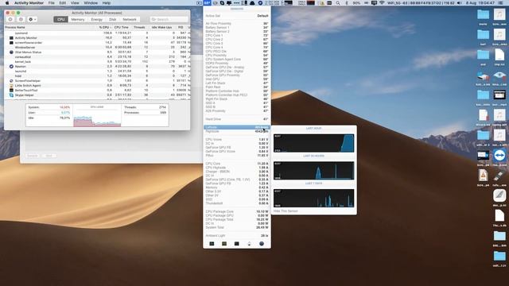Switch to the Memory tab

(x=78, y=19)
